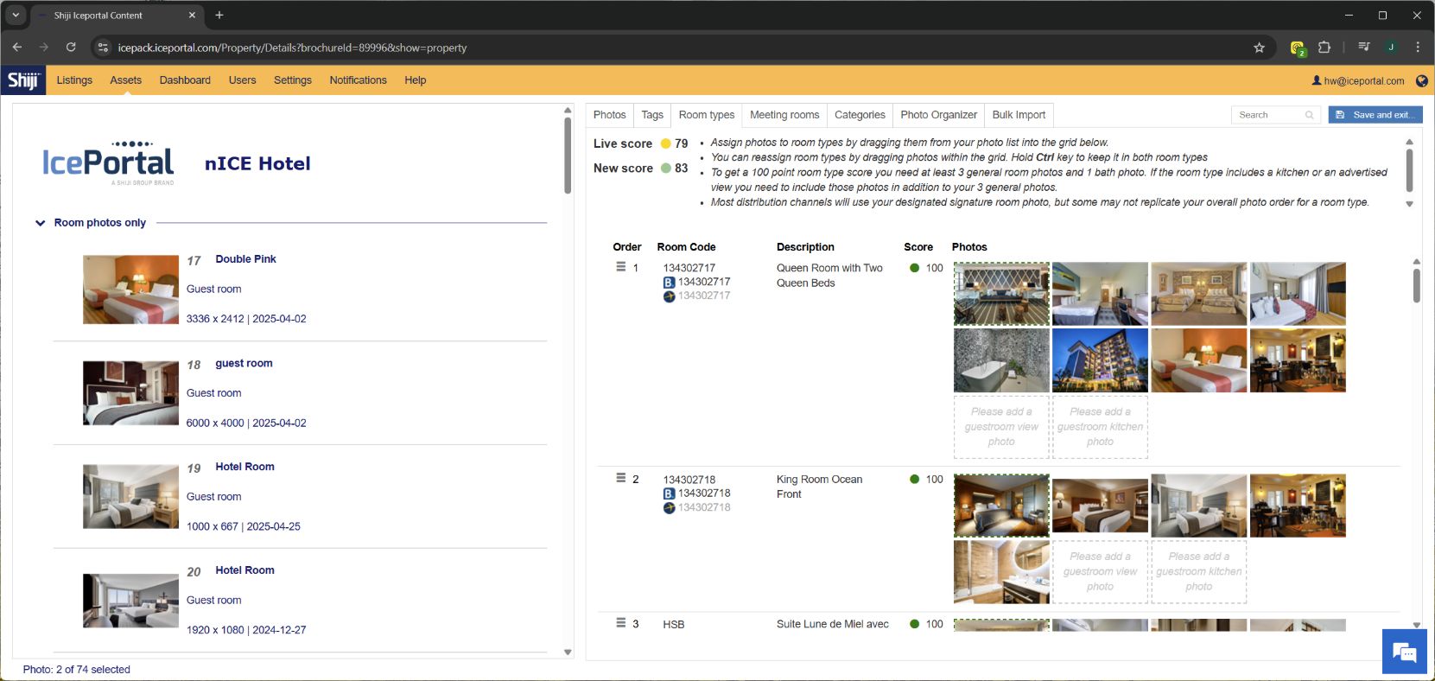Select the Double Pink photo thumbnail
This screenshot has width=1435, height=681.
130,290
